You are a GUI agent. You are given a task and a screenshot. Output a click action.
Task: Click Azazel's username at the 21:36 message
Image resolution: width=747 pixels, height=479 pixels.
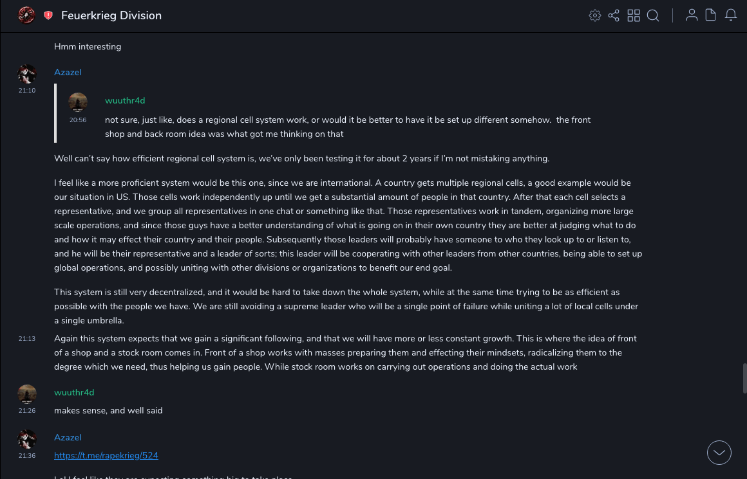coord(68,437)
